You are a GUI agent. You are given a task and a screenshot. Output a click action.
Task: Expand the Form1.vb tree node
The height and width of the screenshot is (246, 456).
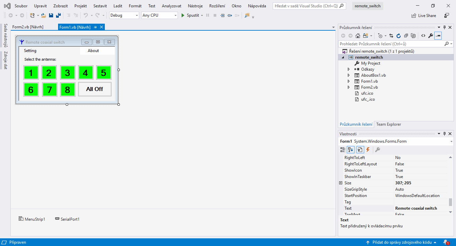[x=349, y=81]
